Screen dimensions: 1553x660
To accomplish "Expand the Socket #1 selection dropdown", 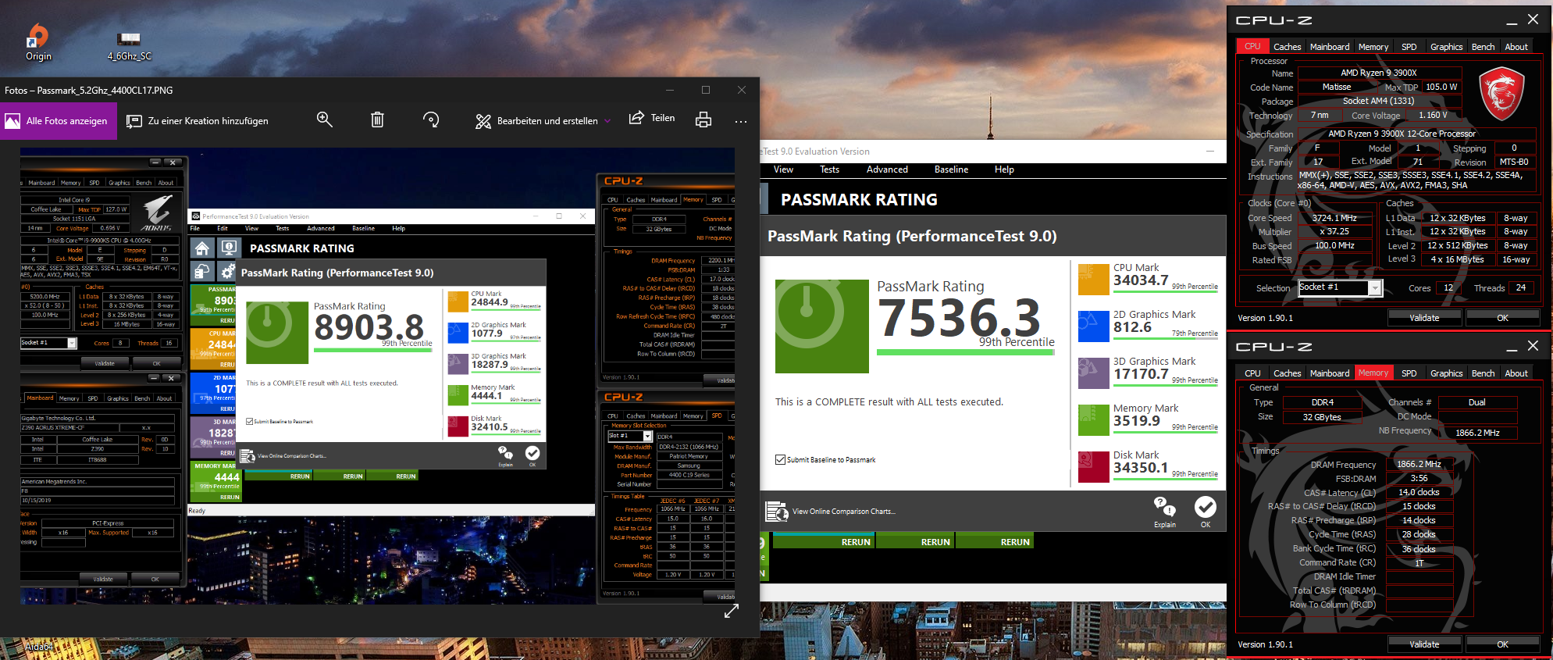I will click(1375, 288).
